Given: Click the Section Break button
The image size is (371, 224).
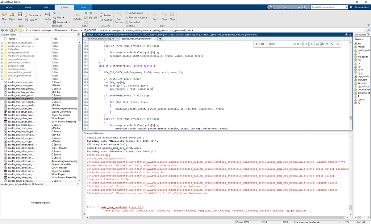Looking at the screenshot, I should tap(134, 13).
